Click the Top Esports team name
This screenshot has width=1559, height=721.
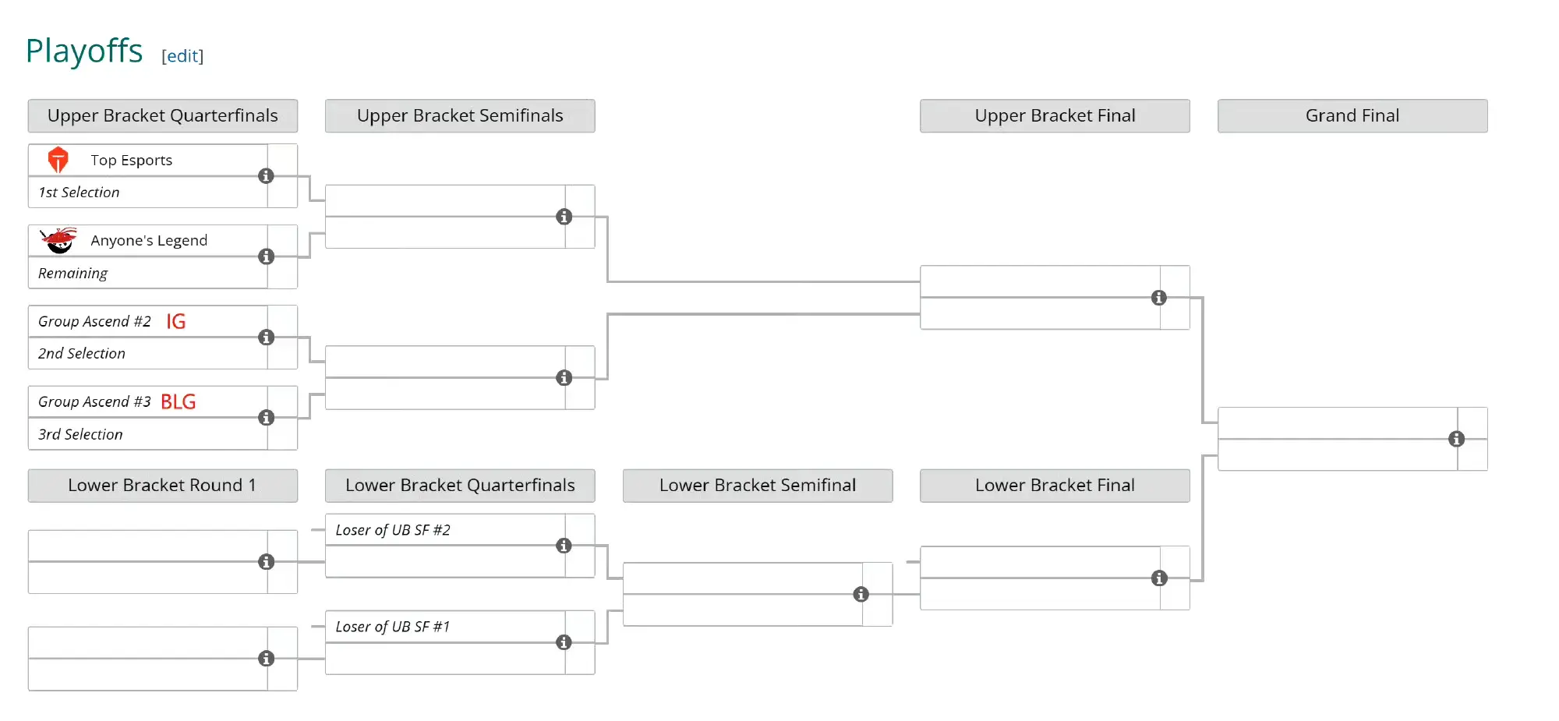click(x=131, y=160)
